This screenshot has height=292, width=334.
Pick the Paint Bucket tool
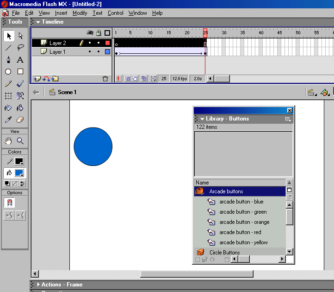(20, 108)
